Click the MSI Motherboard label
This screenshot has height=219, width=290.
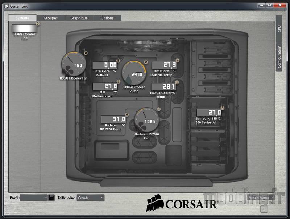[x=102, y=94]
